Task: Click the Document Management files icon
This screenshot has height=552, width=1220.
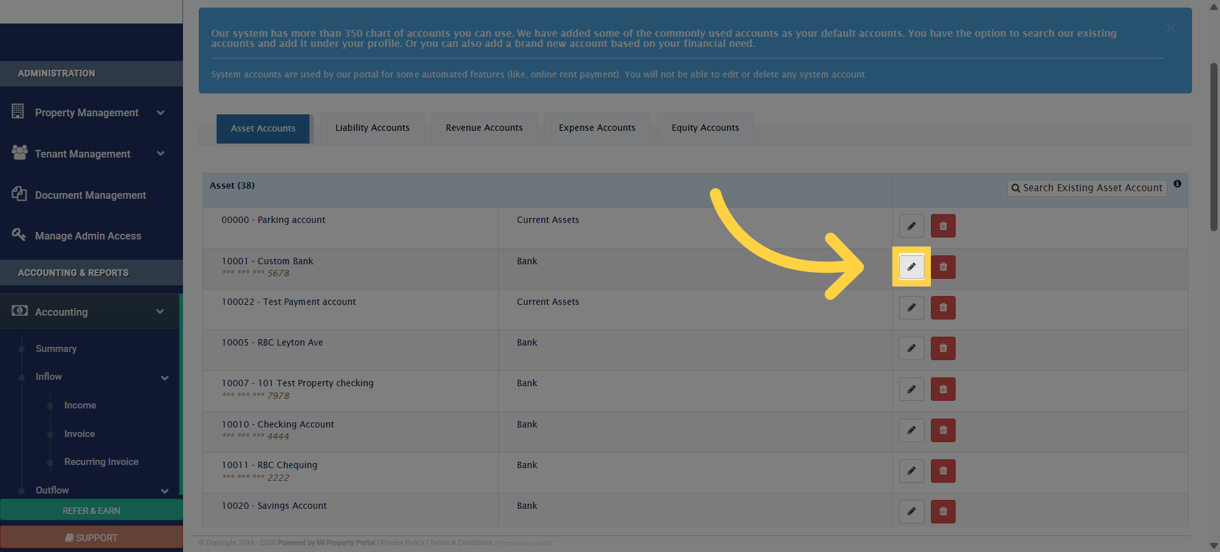Action: pyautogui.click(x=19, y=194)
